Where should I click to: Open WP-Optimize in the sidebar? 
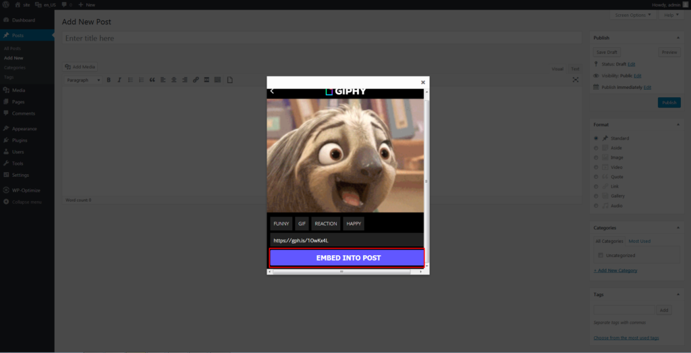pos(26,190)
